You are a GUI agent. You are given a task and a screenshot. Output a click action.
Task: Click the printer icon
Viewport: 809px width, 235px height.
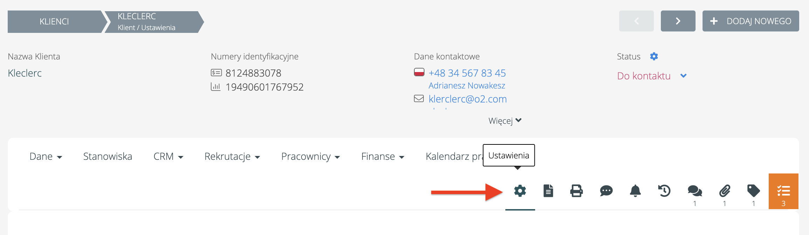point(576,191)
